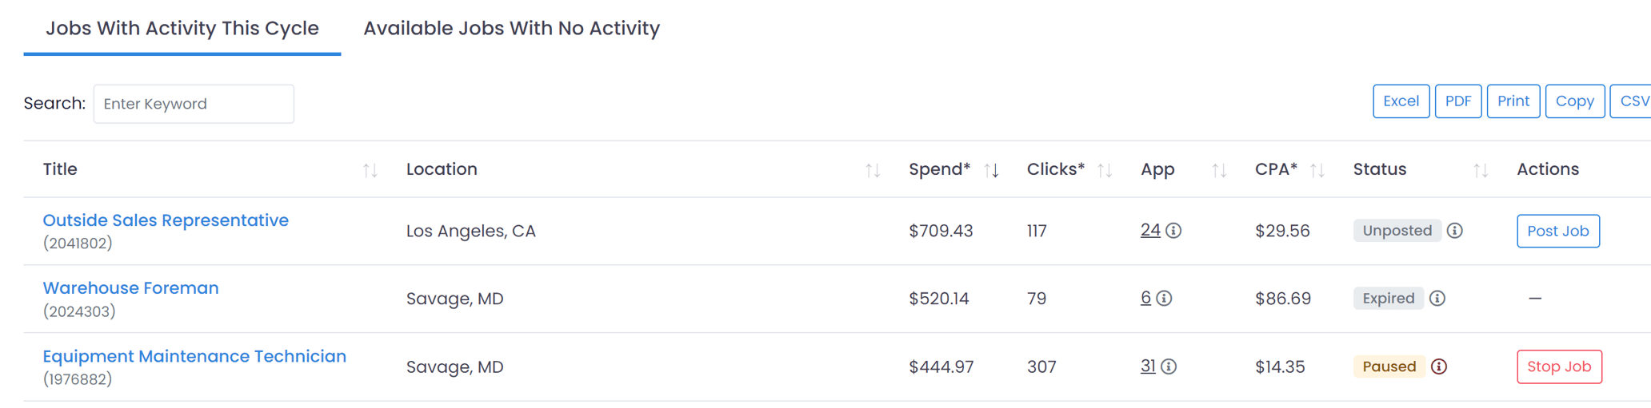This screenshot has height=408, width=1651.
Task: Sort table by Location column
Action: [x=873, y=170]
